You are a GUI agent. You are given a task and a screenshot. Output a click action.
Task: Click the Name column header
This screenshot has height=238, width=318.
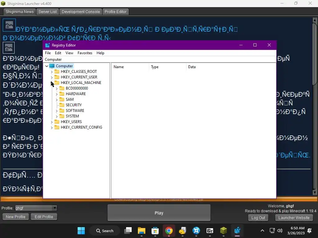coord(130,67)
